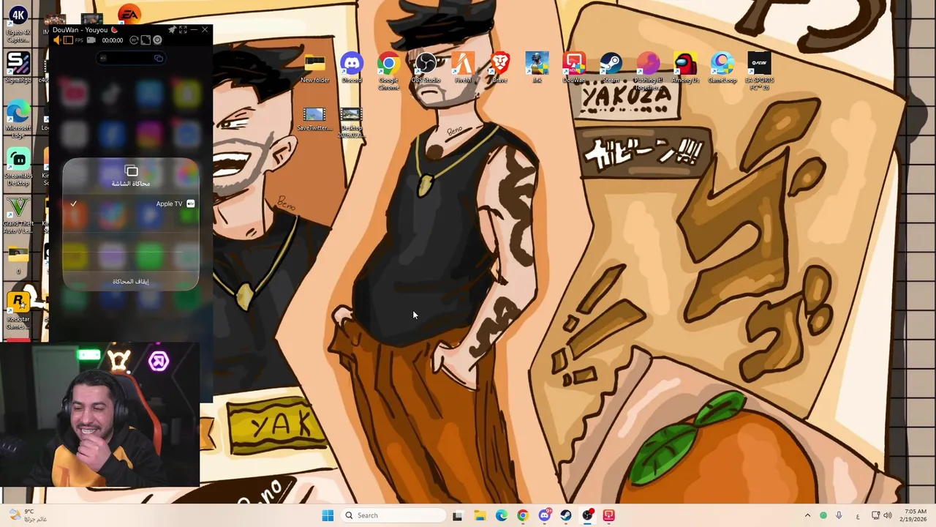Open Microsoft Edge from taskbar
This screenshot has height=527, width=936.
[x=501, y=515]
